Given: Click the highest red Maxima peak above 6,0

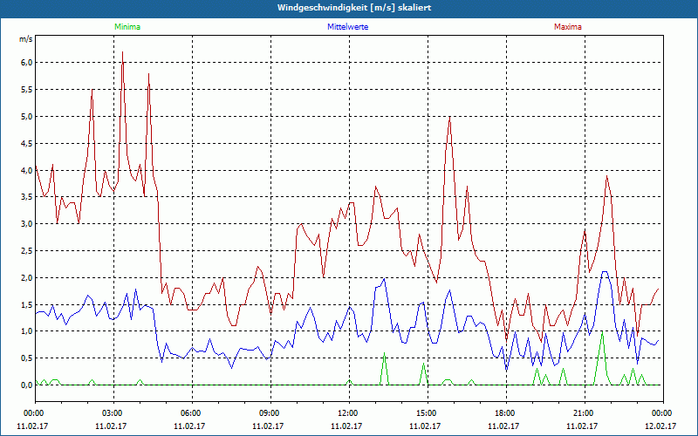Looking at the screenshot, I should click(122, 52).
